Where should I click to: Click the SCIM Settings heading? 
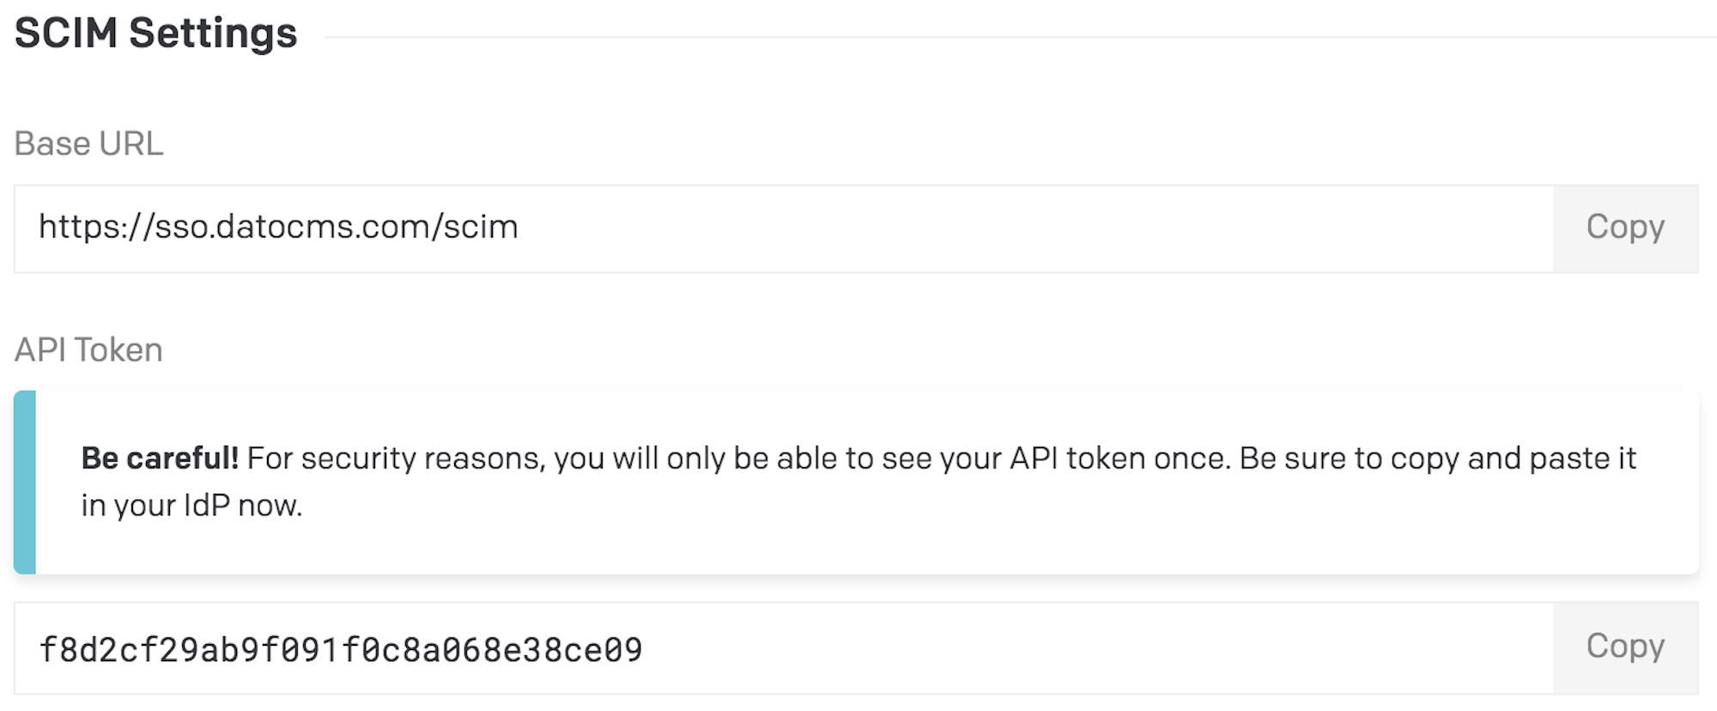coord(155,33)
